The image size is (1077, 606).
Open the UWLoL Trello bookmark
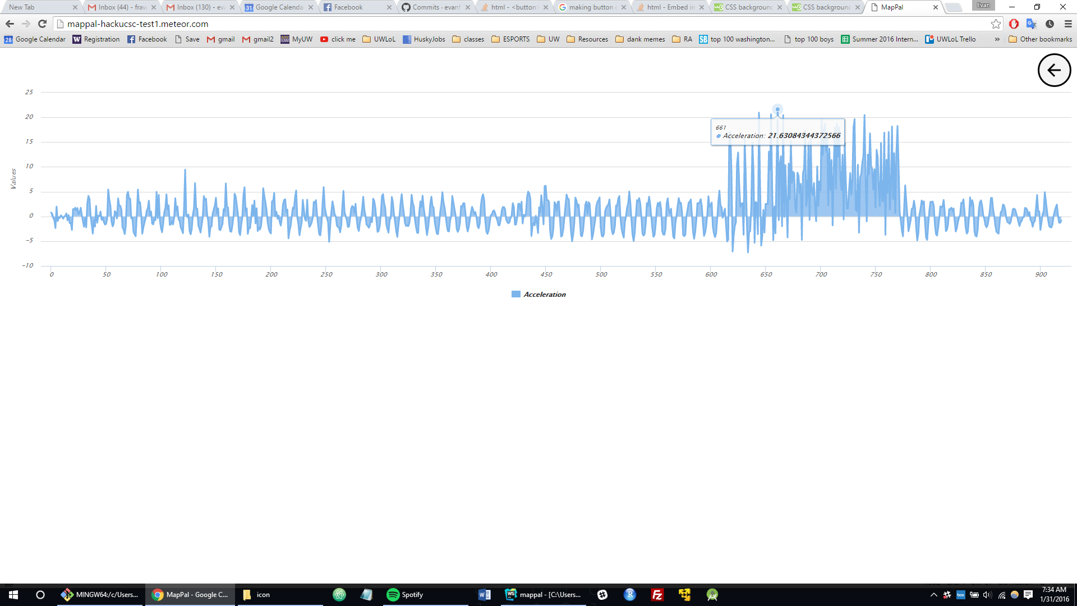click(951, 39)
